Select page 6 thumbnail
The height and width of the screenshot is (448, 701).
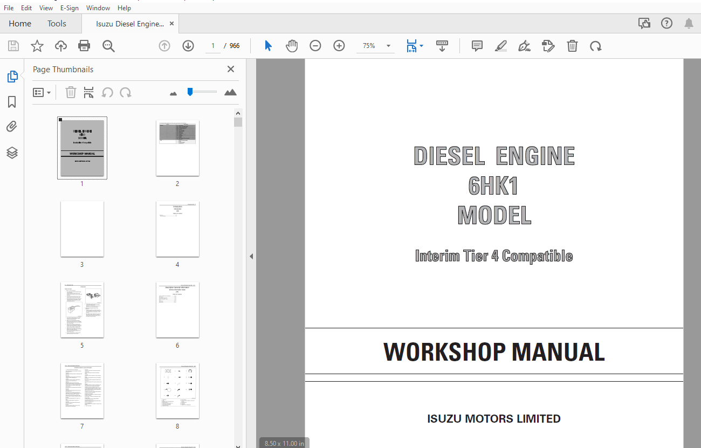pos(177,309)
